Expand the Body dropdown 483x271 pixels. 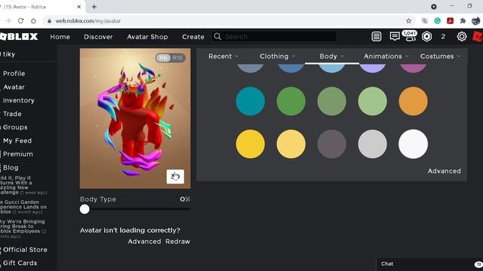tap(332, 56)
